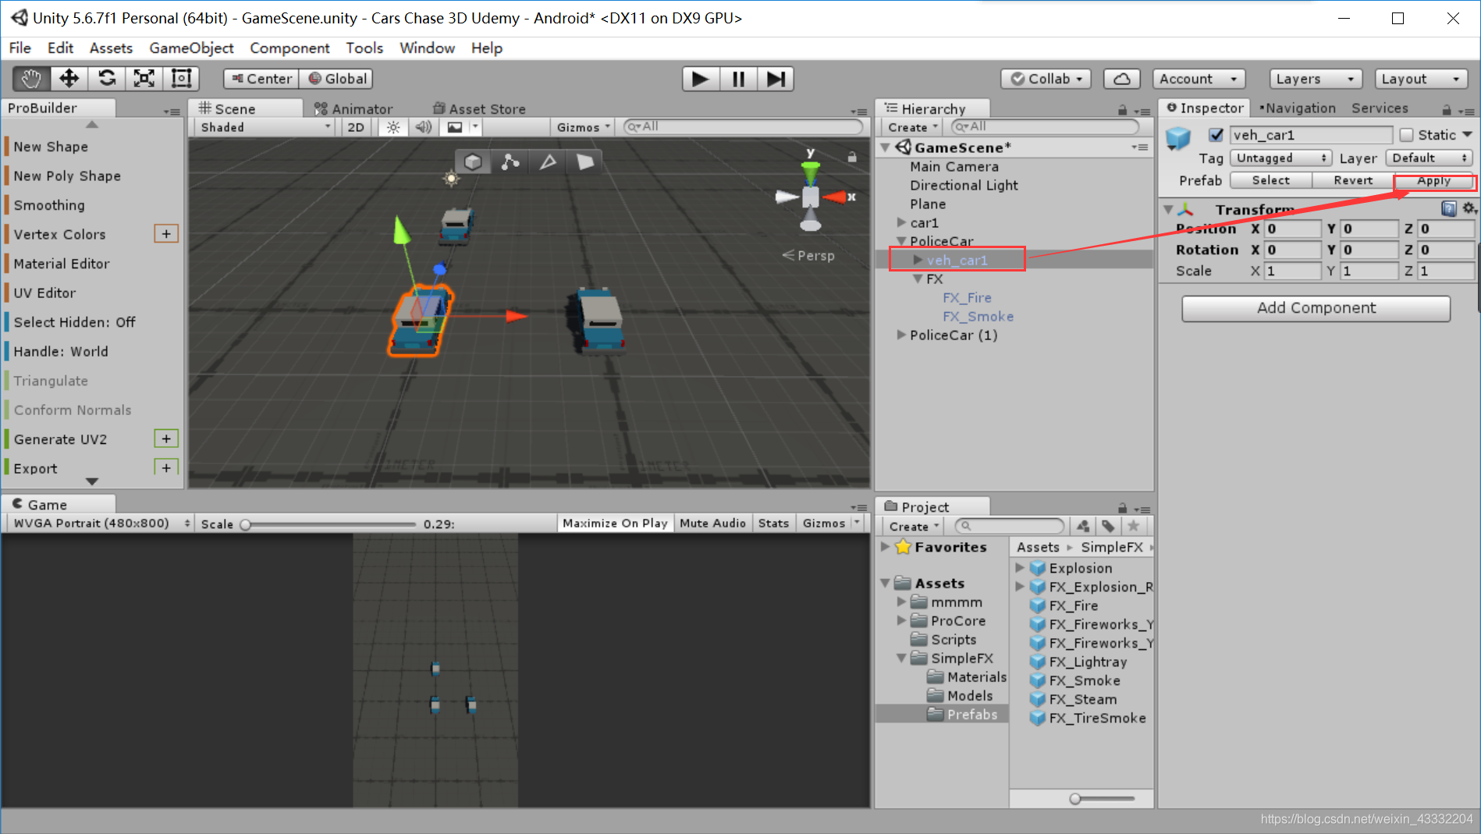Open the Tools menu
The image size is (1481, 834).
pos(364,48)
